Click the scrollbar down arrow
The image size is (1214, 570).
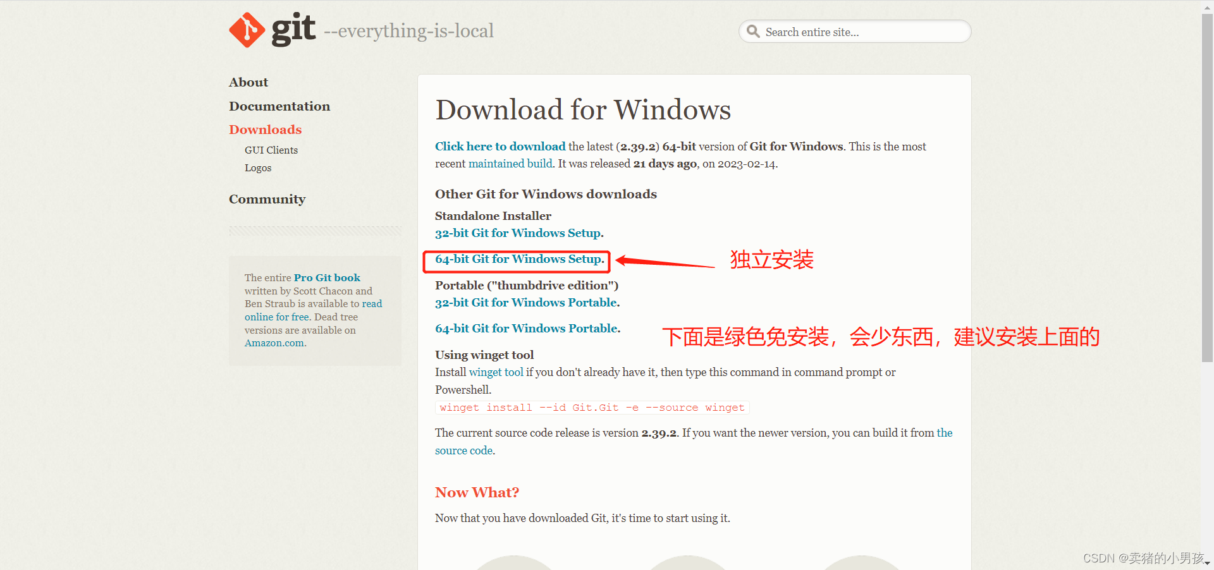[1207, 563]
